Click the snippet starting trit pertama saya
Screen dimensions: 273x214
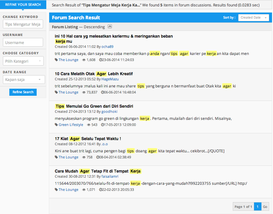click(152, 54)
